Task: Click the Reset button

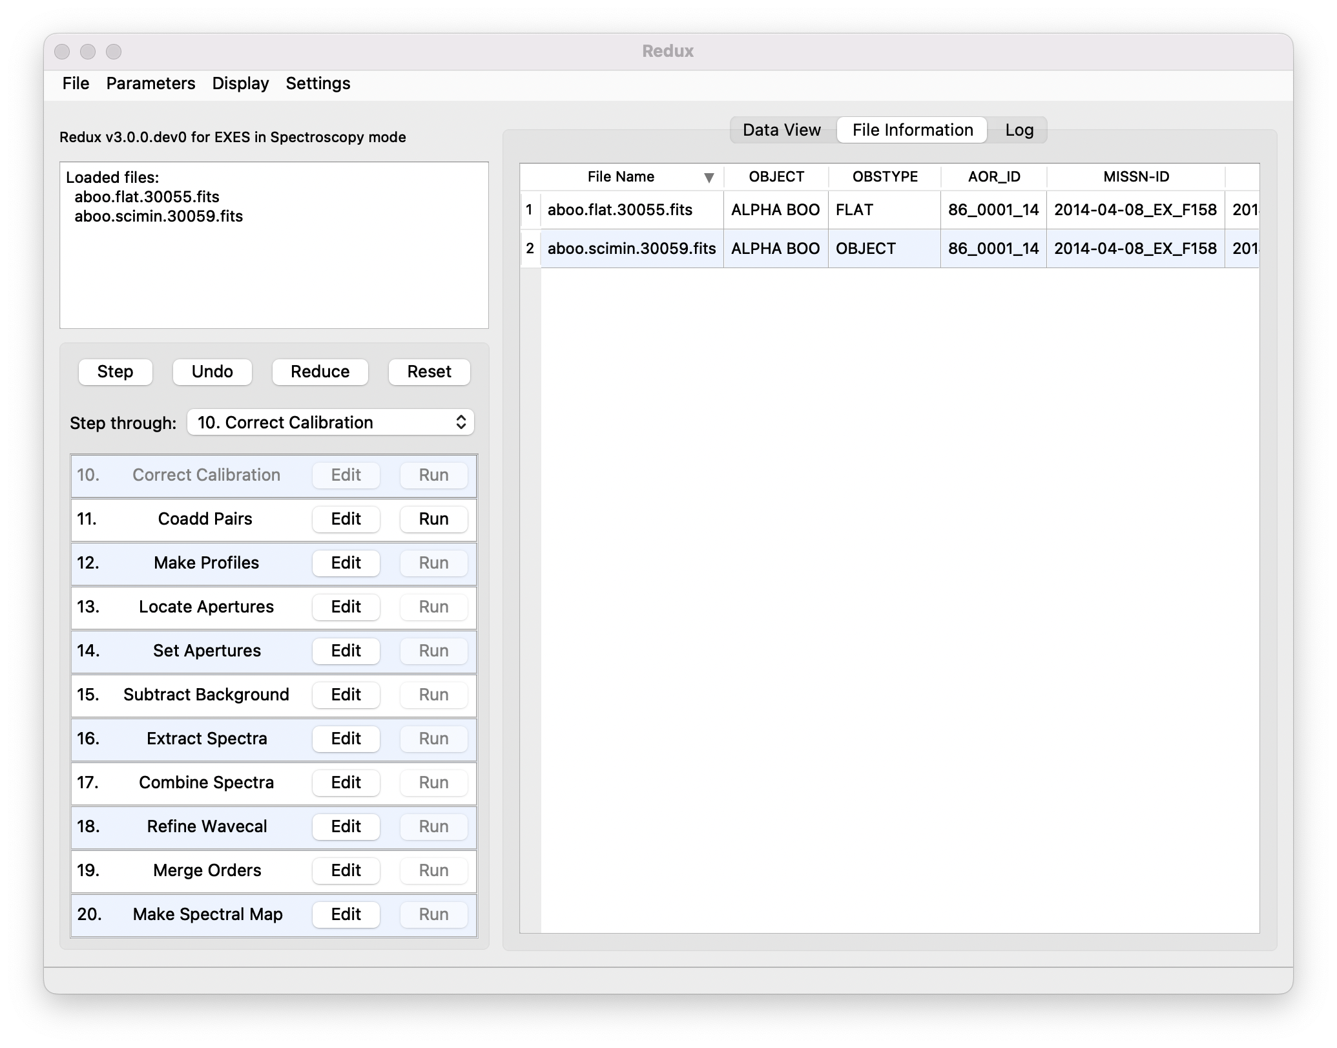Action: click(428, 372)
